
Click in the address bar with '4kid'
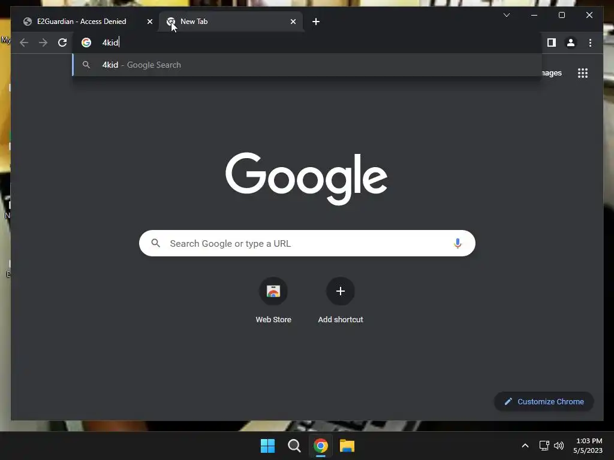(x=307, y=43)
